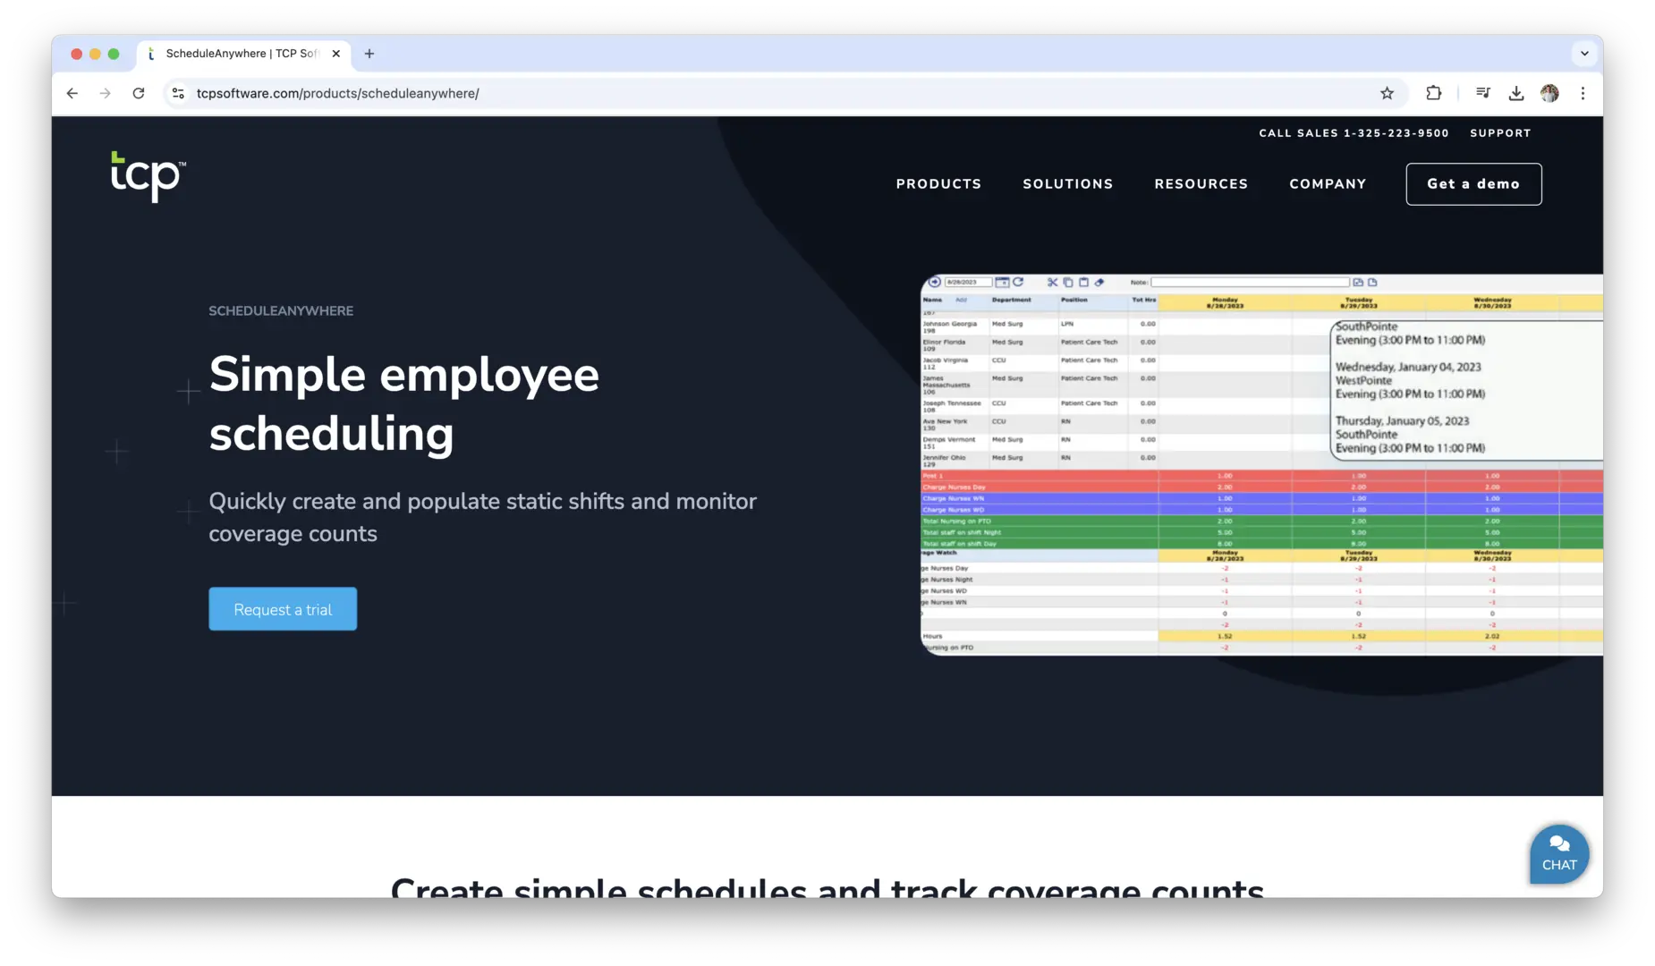
Task: Open the Support link
Action: [x=1500, y=133]
